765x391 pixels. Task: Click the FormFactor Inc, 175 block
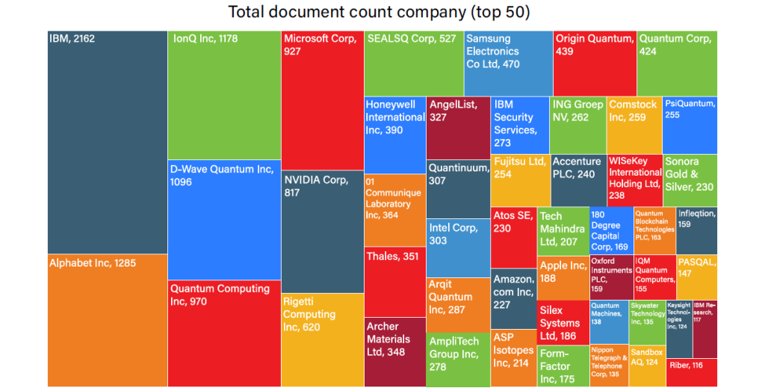(563, 366)
